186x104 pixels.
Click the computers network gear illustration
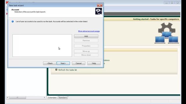coord(167,33)
